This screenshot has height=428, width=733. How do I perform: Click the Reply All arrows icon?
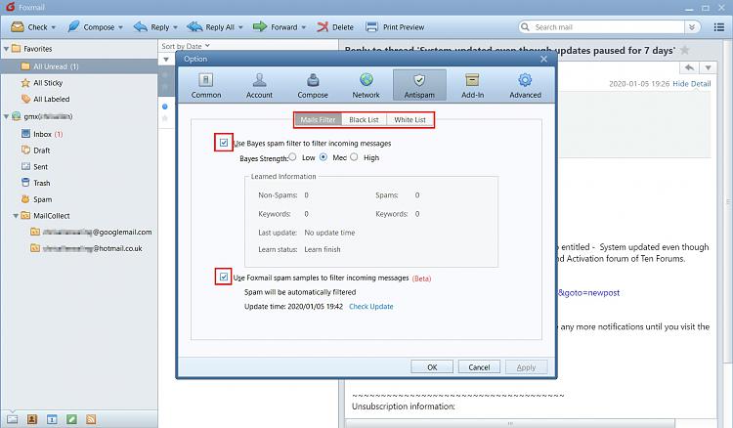194,26
